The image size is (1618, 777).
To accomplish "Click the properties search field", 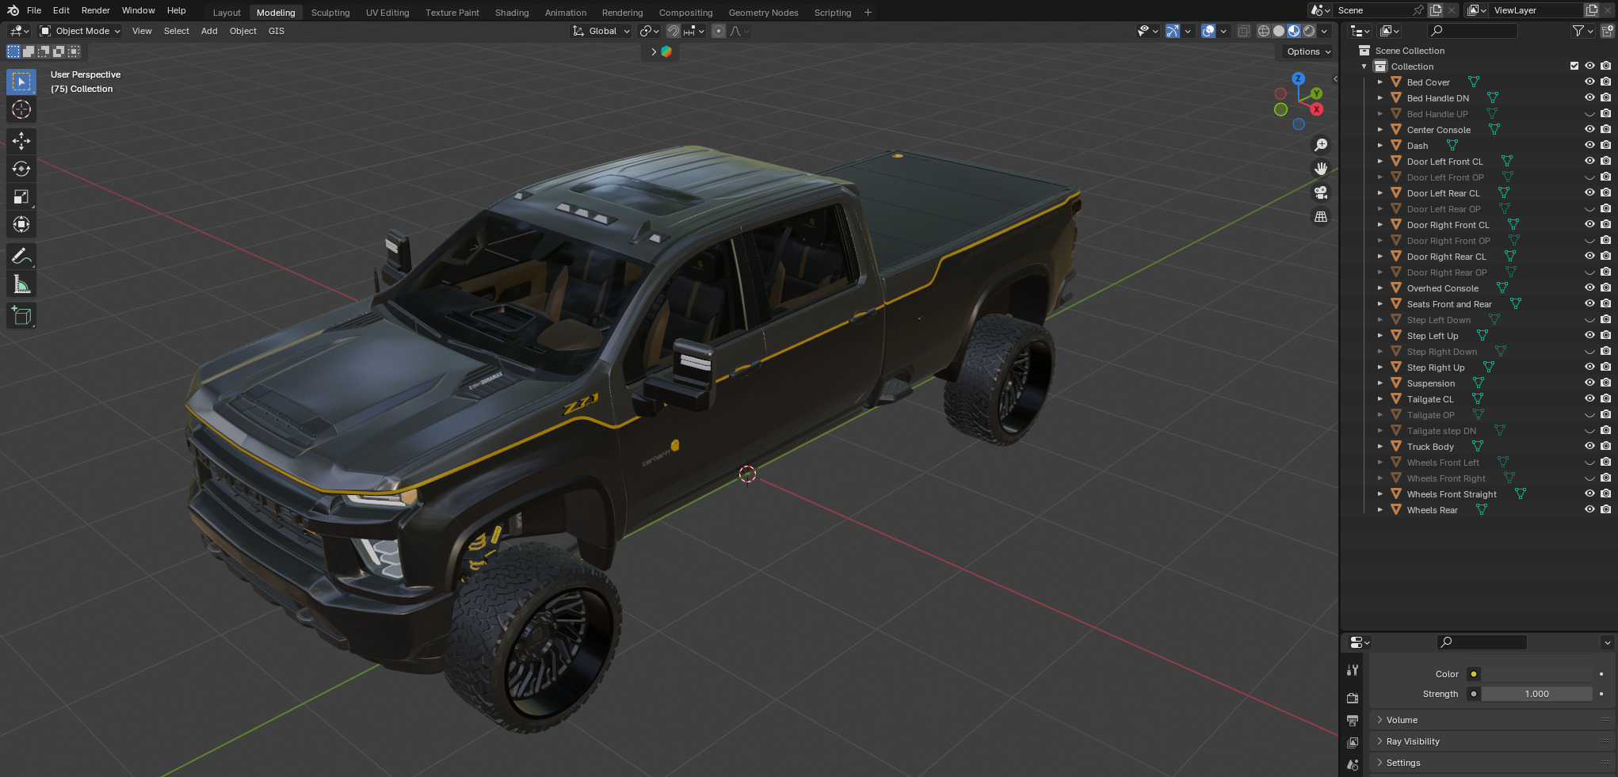I will [1482, 642].
